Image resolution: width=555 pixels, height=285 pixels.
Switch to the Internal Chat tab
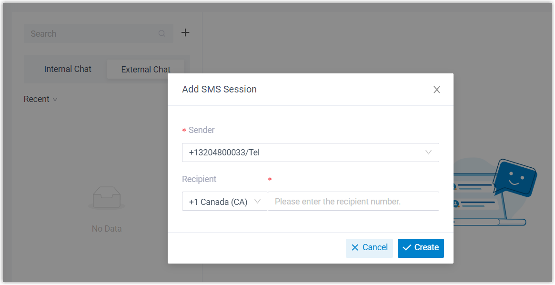[x=68, y=69]
